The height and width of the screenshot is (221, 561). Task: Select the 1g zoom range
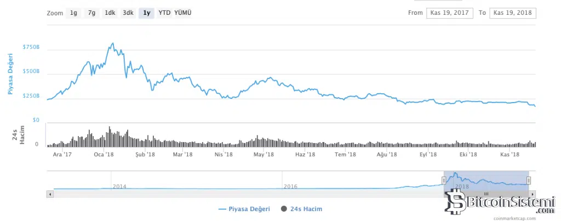click(x=73, y=13)
